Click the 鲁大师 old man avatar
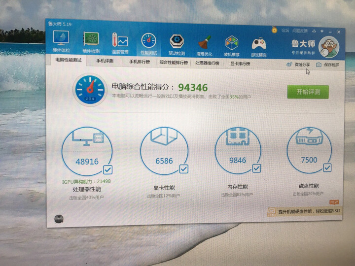Image resolution: width=355 pixels, height=266 pixels. [329, 47]
